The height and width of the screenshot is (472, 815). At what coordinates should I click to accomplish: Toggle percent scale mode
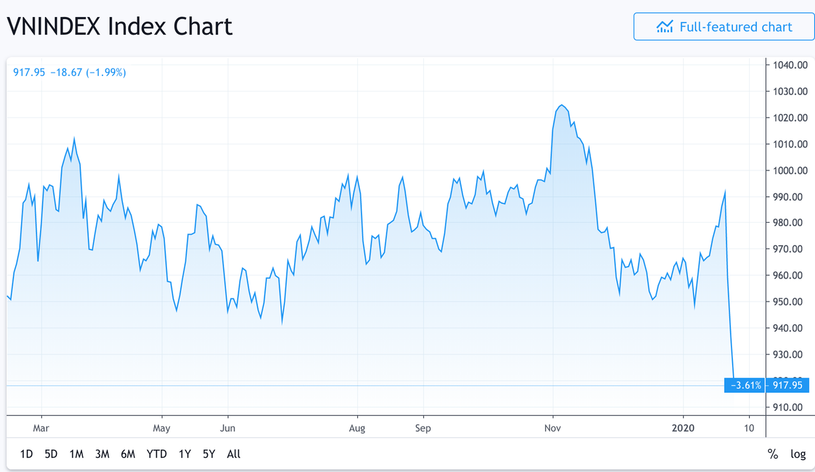773,454
